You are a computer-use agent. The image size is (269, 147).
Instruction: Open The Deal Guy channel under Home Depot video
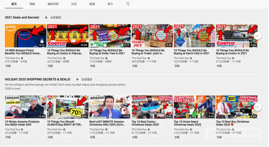click(181, 129)
